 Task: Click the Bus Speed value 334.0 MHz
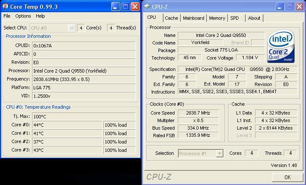tap(198, 128)
